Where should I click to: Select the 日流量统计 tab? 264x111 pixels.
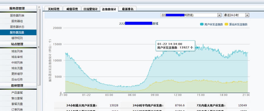[x=90, y=9]
